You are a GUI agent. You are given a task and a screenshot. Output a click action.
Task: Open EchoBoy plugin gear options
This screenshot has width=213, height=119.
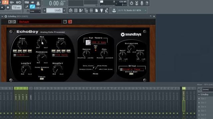(6, 16)
